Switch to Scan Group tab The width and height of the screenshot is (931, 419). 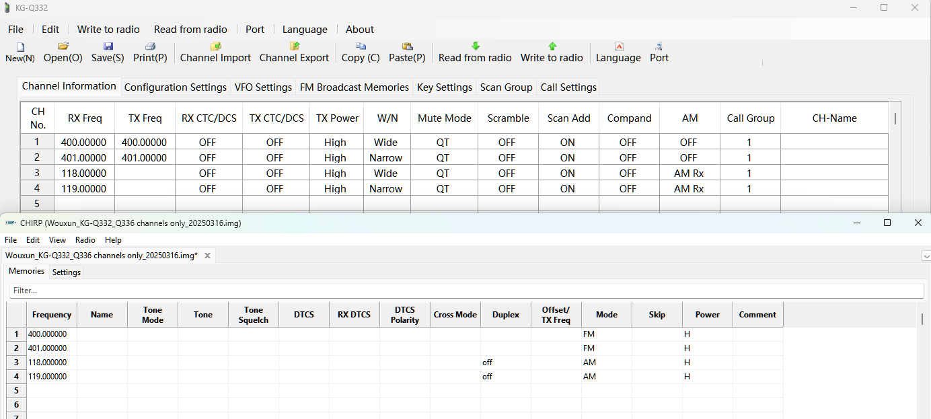(506, 87)
